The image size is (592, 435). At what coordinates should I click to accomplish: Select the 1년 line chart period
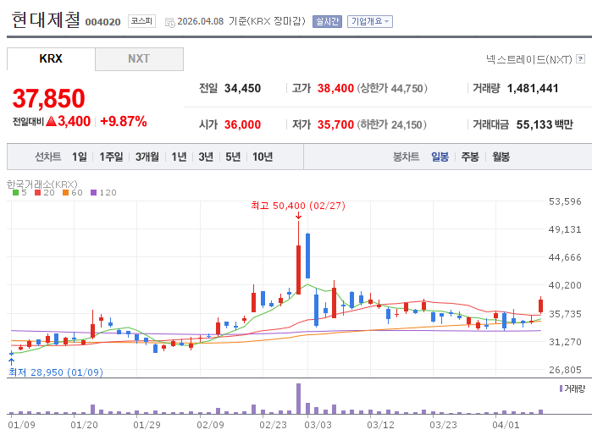[x=179, y=157]
